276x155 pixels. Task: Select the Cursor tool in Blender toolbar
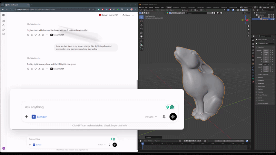click(x=141, y=21)
